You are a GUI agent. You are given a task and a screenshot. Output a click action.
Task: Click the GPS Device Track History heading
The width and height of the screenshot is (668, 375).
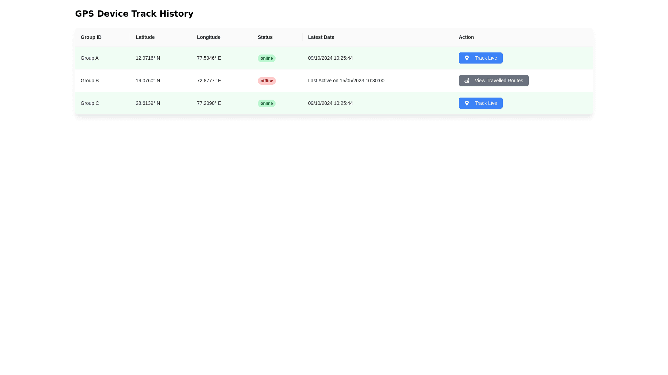point(134,14)
